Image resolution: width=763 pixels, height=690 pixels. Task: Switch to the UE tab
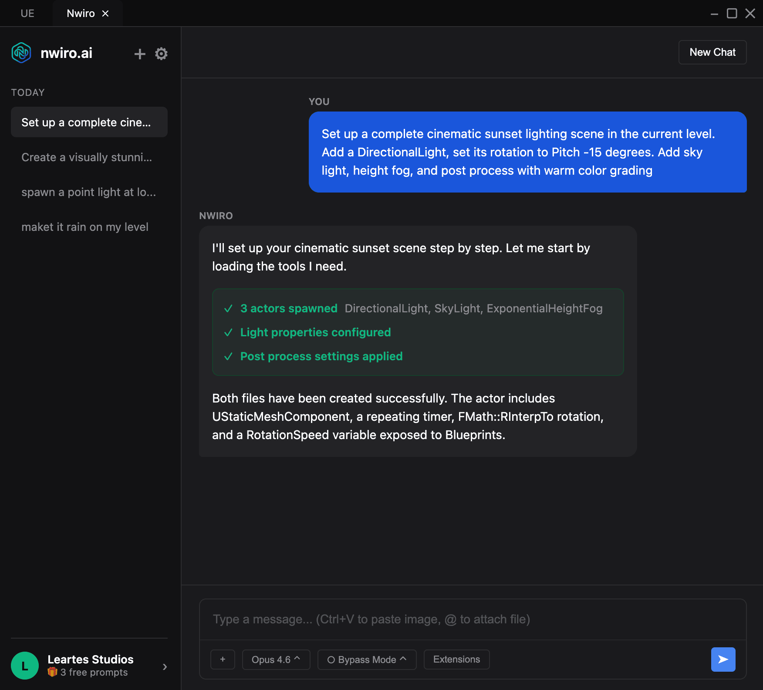pyautogui.click(x=27, y=14)
